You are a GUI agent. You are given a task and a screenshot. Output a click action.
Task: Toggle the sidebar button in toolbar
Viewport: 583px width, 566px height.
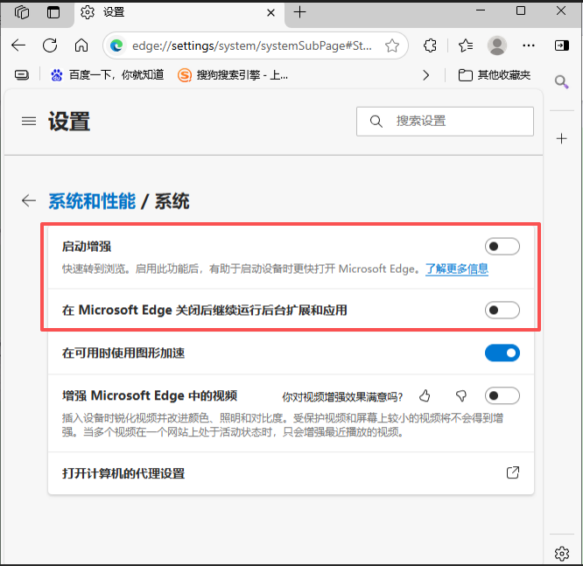click(x=561, y=45)
